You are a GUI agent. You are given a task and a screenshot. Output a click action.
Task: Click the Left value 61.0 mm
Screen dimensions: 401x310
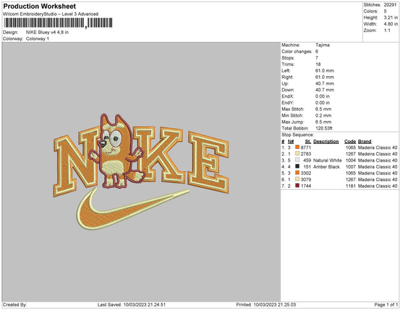[x=325, y=71]
